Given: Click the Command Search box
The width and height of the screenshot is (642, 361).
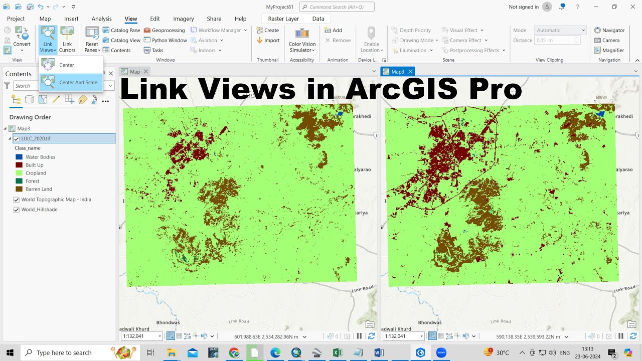Looking at the screenshot, I should click(337, 7).
